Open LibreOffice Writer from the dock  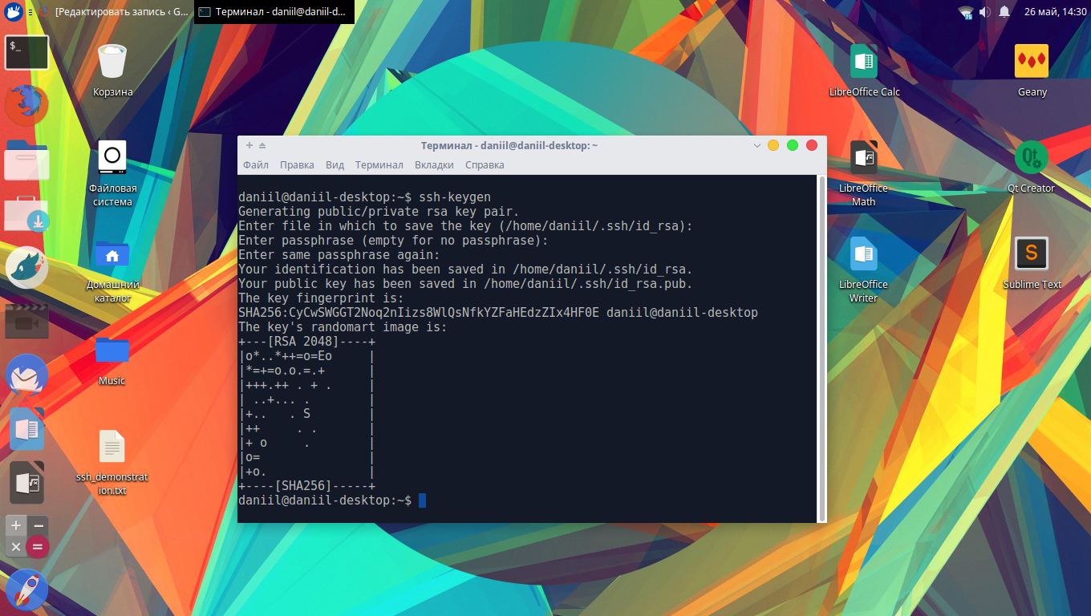pyautogui.click(x=26, y=429)
